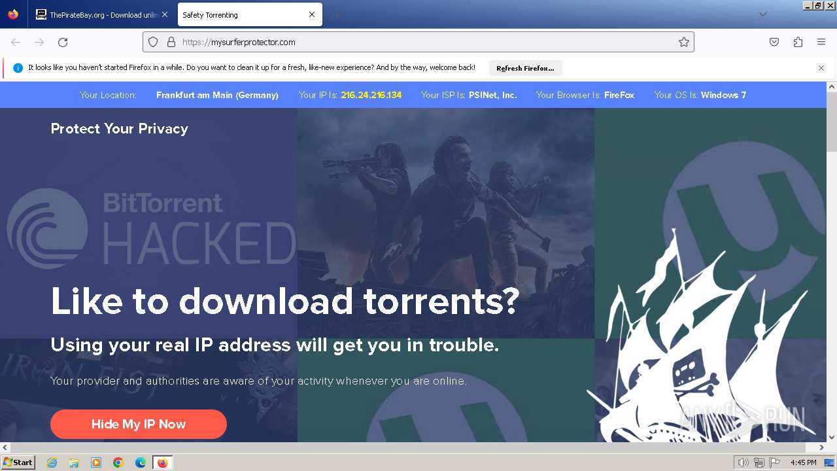Launch Microsoft Edge from taskbar

click(x=141, y=462)
